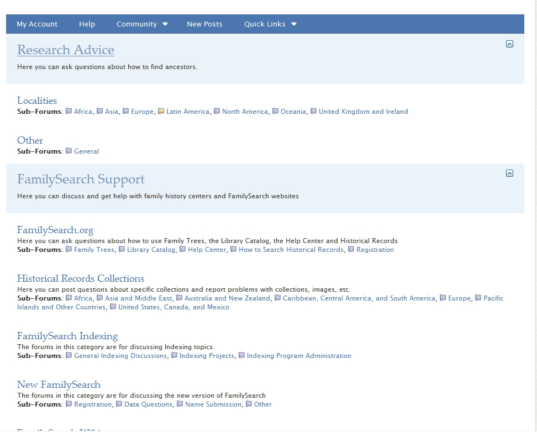Open the FamilySearch Support category heading
537x432 pixels.
coord(81,179)
